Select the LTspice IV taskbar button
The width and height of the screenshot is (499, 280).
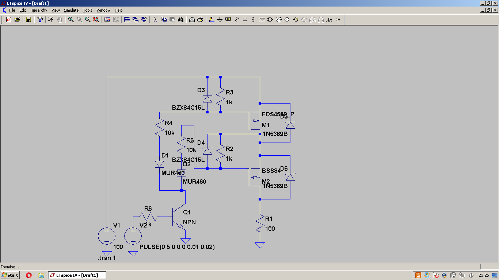[77, 275]
